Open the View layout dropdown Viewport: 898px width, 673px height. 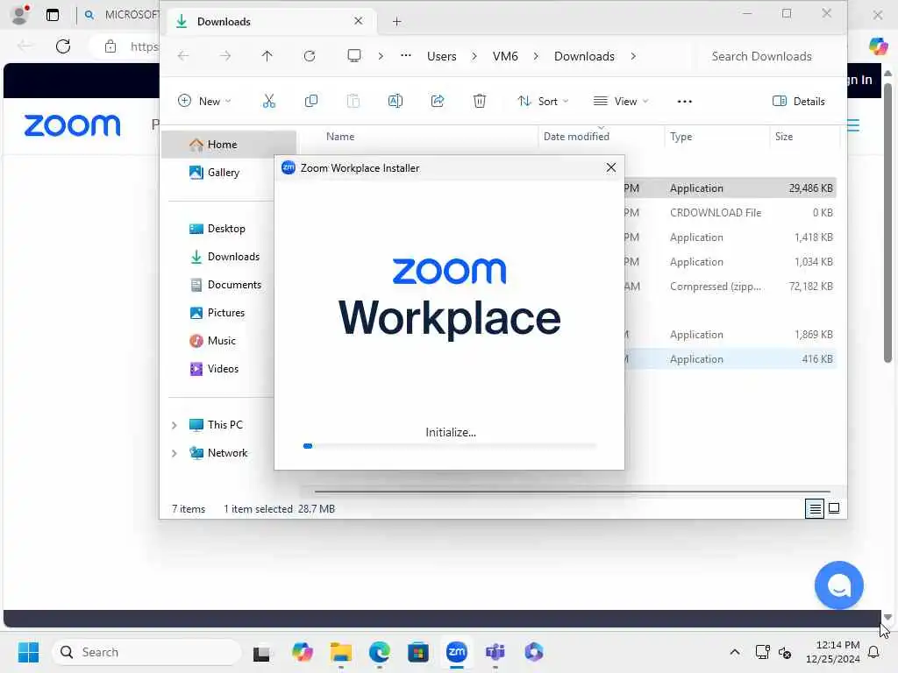tap(621, 102)
